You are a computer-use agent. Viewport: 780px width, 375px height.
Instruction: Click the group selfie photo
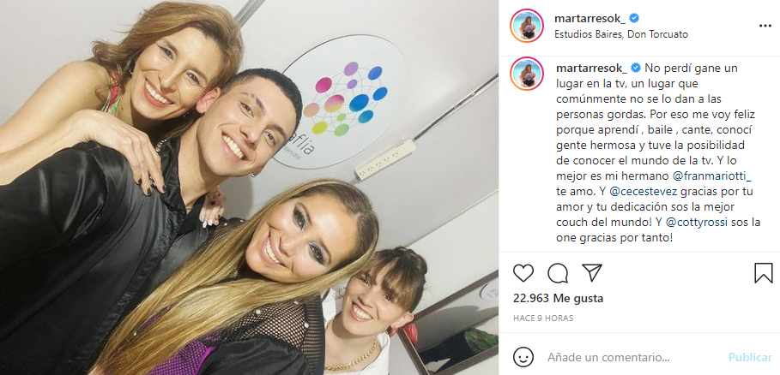(x=249, y=187)
